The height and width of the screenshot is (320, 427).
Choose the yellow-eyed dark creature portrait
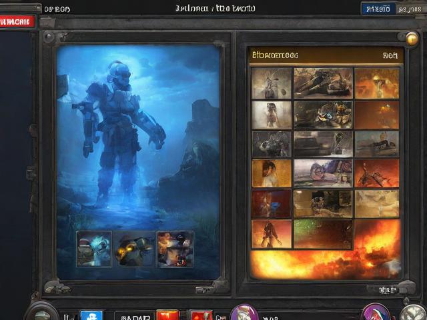[134, 249]
